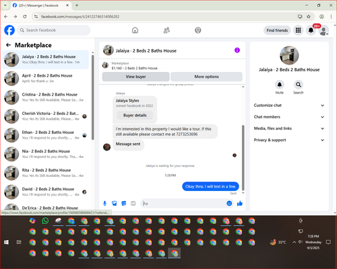Search in conversation magnifier icon
Viewport: 337px width, 269px height.
(x=299, y=85)
